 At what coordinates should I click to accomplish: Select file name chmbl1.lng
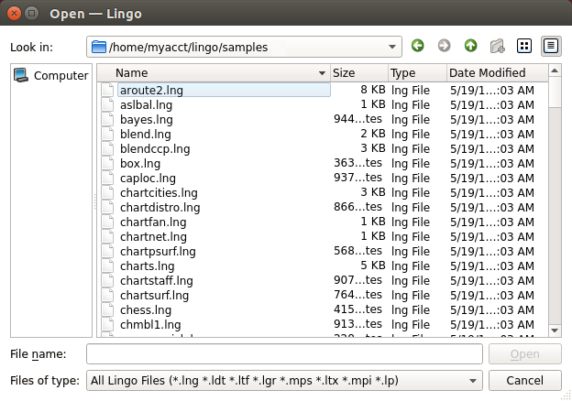tap(150, 324)
